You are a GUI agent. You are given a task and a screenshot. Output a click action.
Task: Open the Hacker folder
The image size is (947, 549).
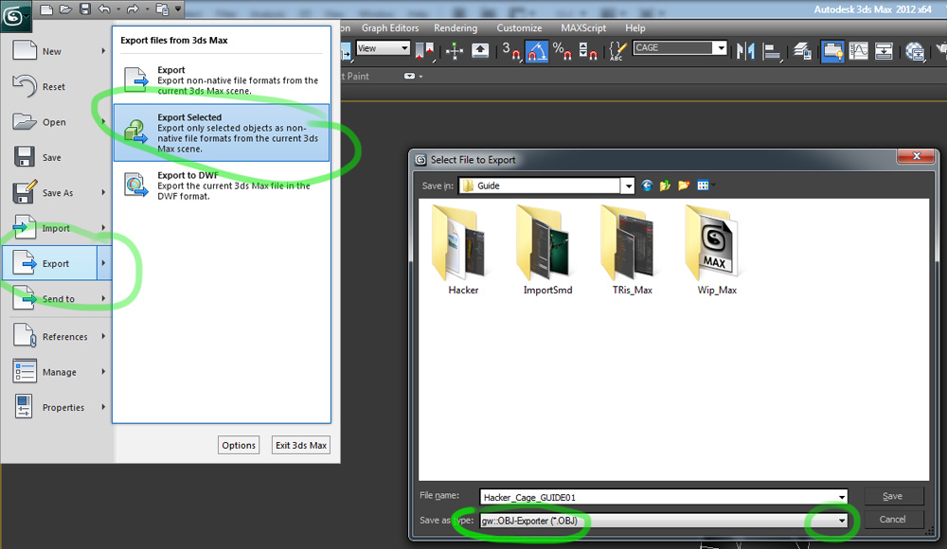tap(463, 250)
